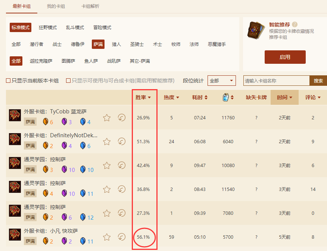This screenshot has width=327, height=251.
Task: Check 只显示当前版本卡组 checkbox
Action: click(8, 81)
